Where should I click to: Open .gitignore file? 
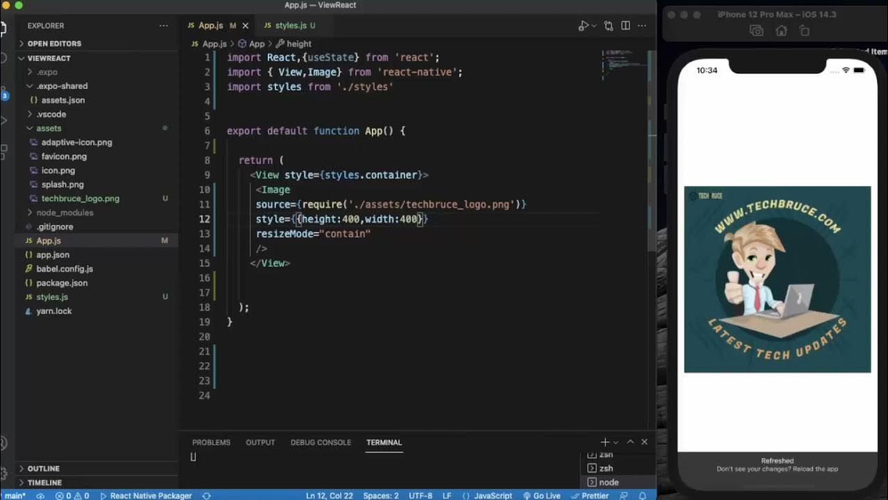pos(96,226)
